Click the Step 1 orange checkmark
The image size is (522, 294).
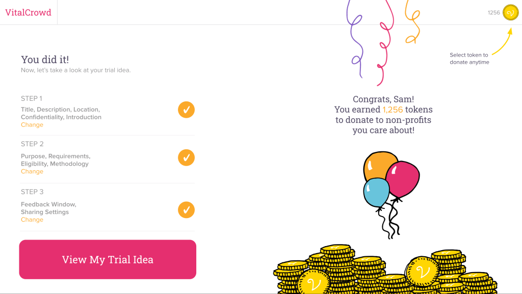pyautogui.click(x=186, y=110)
